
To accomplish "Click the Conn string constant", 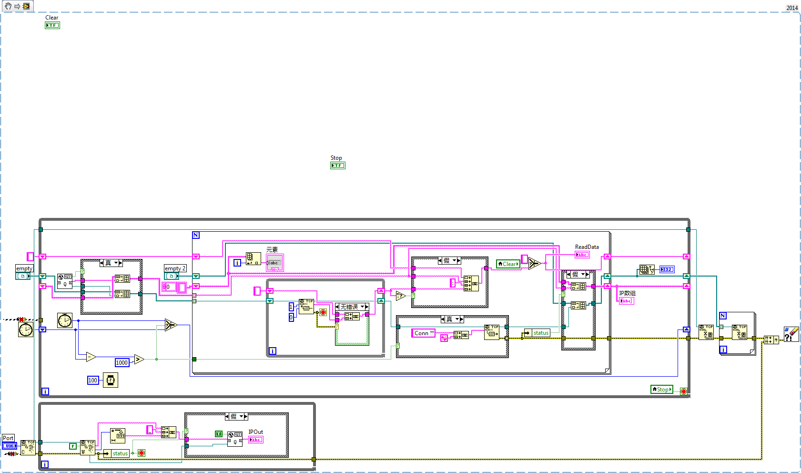I will pos(422,333).
